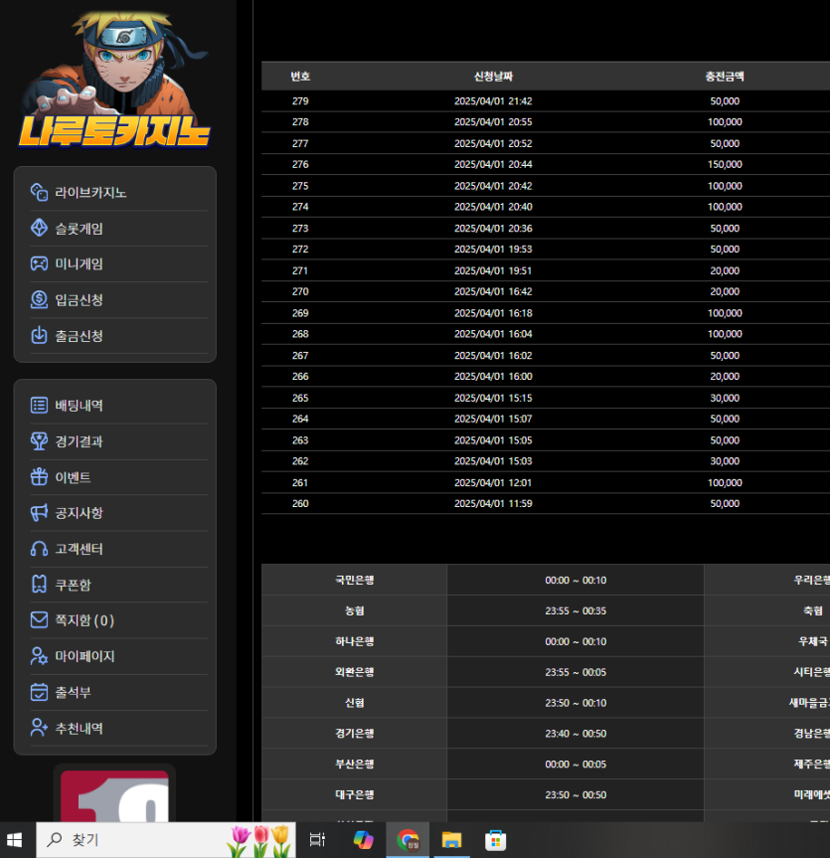Image resolution: width=830 pixels, height=858 pixels.
Task: Open File Explorer from the taskbar
Action: (x=451, y=840)
